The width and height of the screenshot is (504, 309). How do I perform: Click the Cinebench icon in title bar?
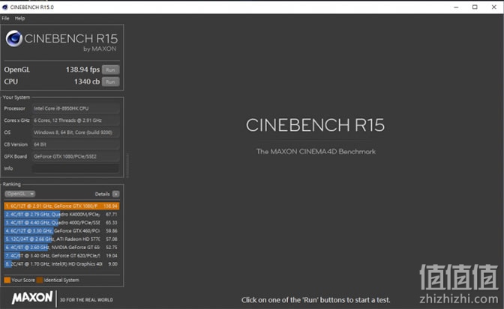[4, 7]
